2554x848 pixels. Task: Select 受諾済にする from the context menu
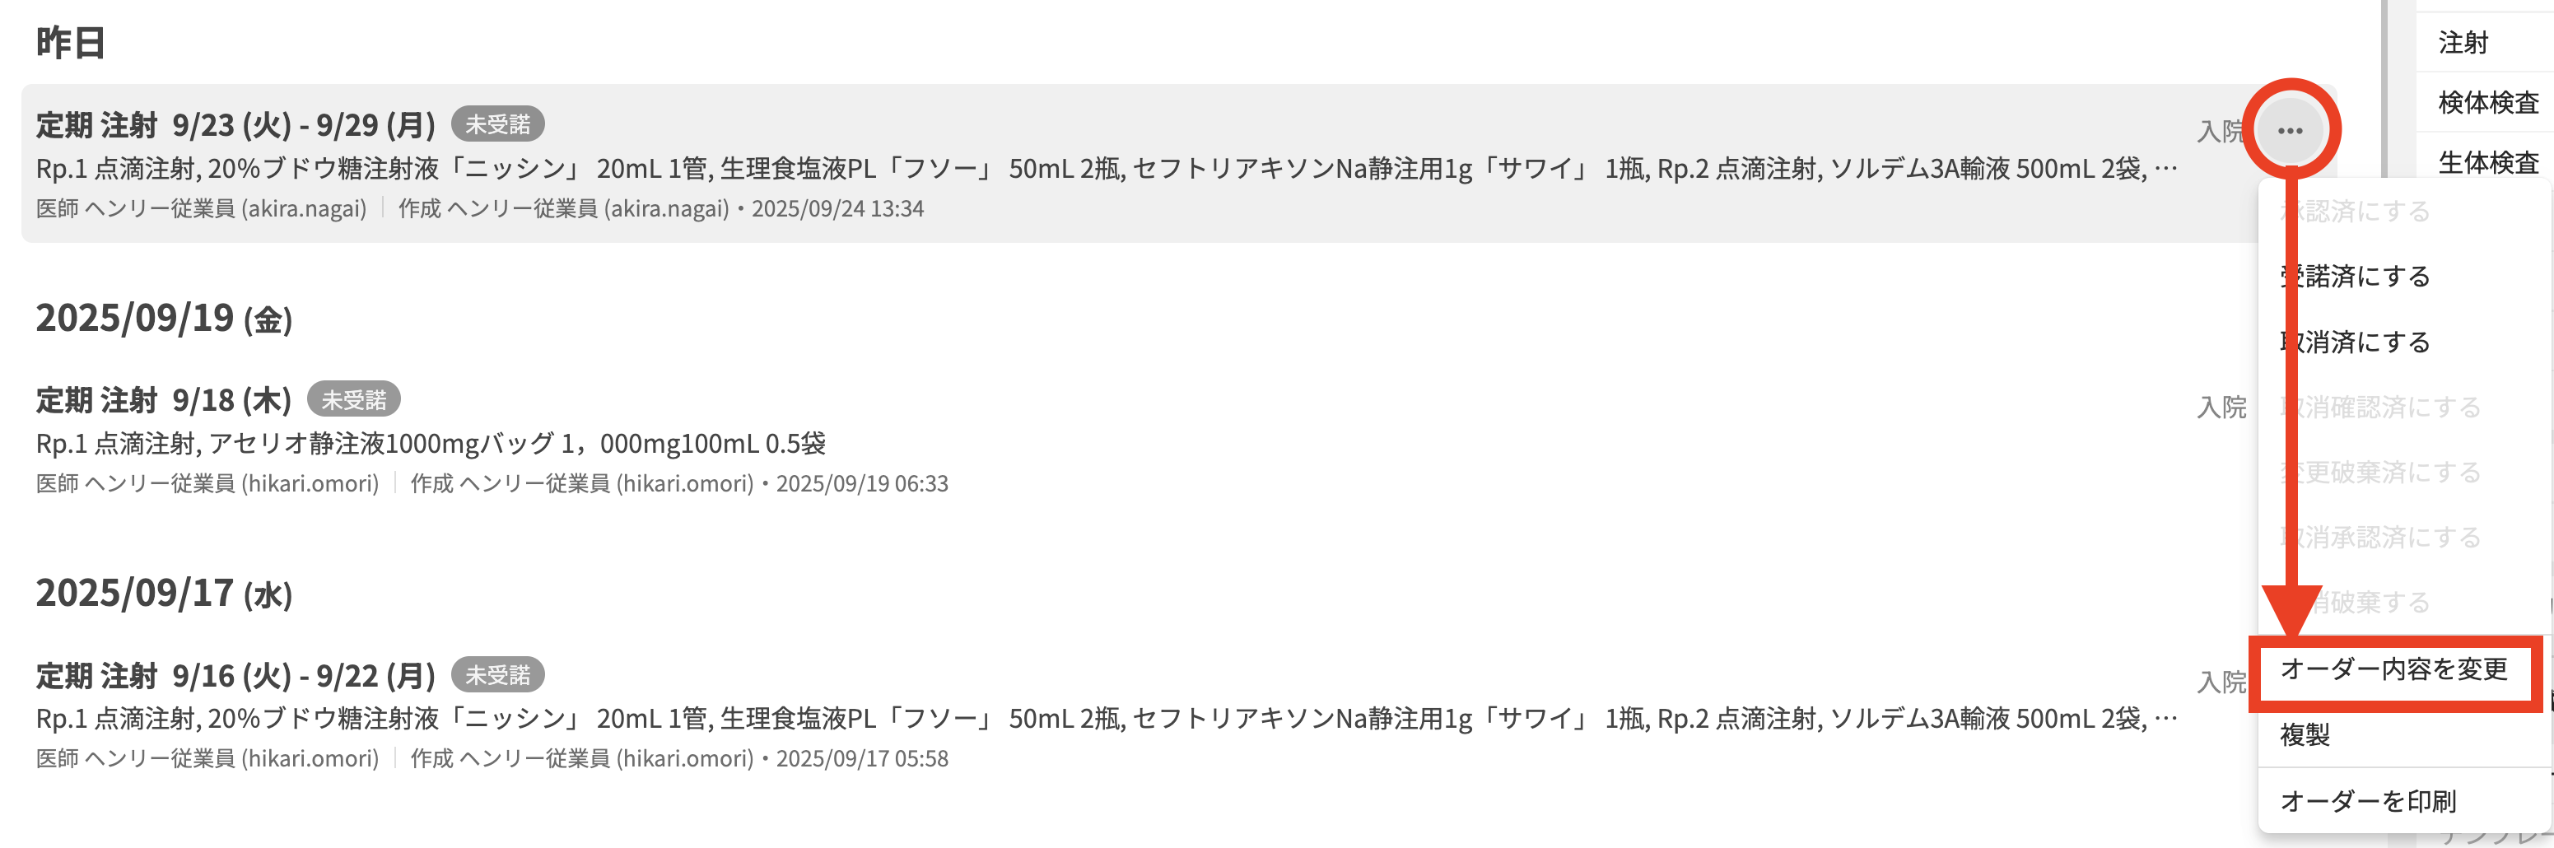(x=2365, y=276)
